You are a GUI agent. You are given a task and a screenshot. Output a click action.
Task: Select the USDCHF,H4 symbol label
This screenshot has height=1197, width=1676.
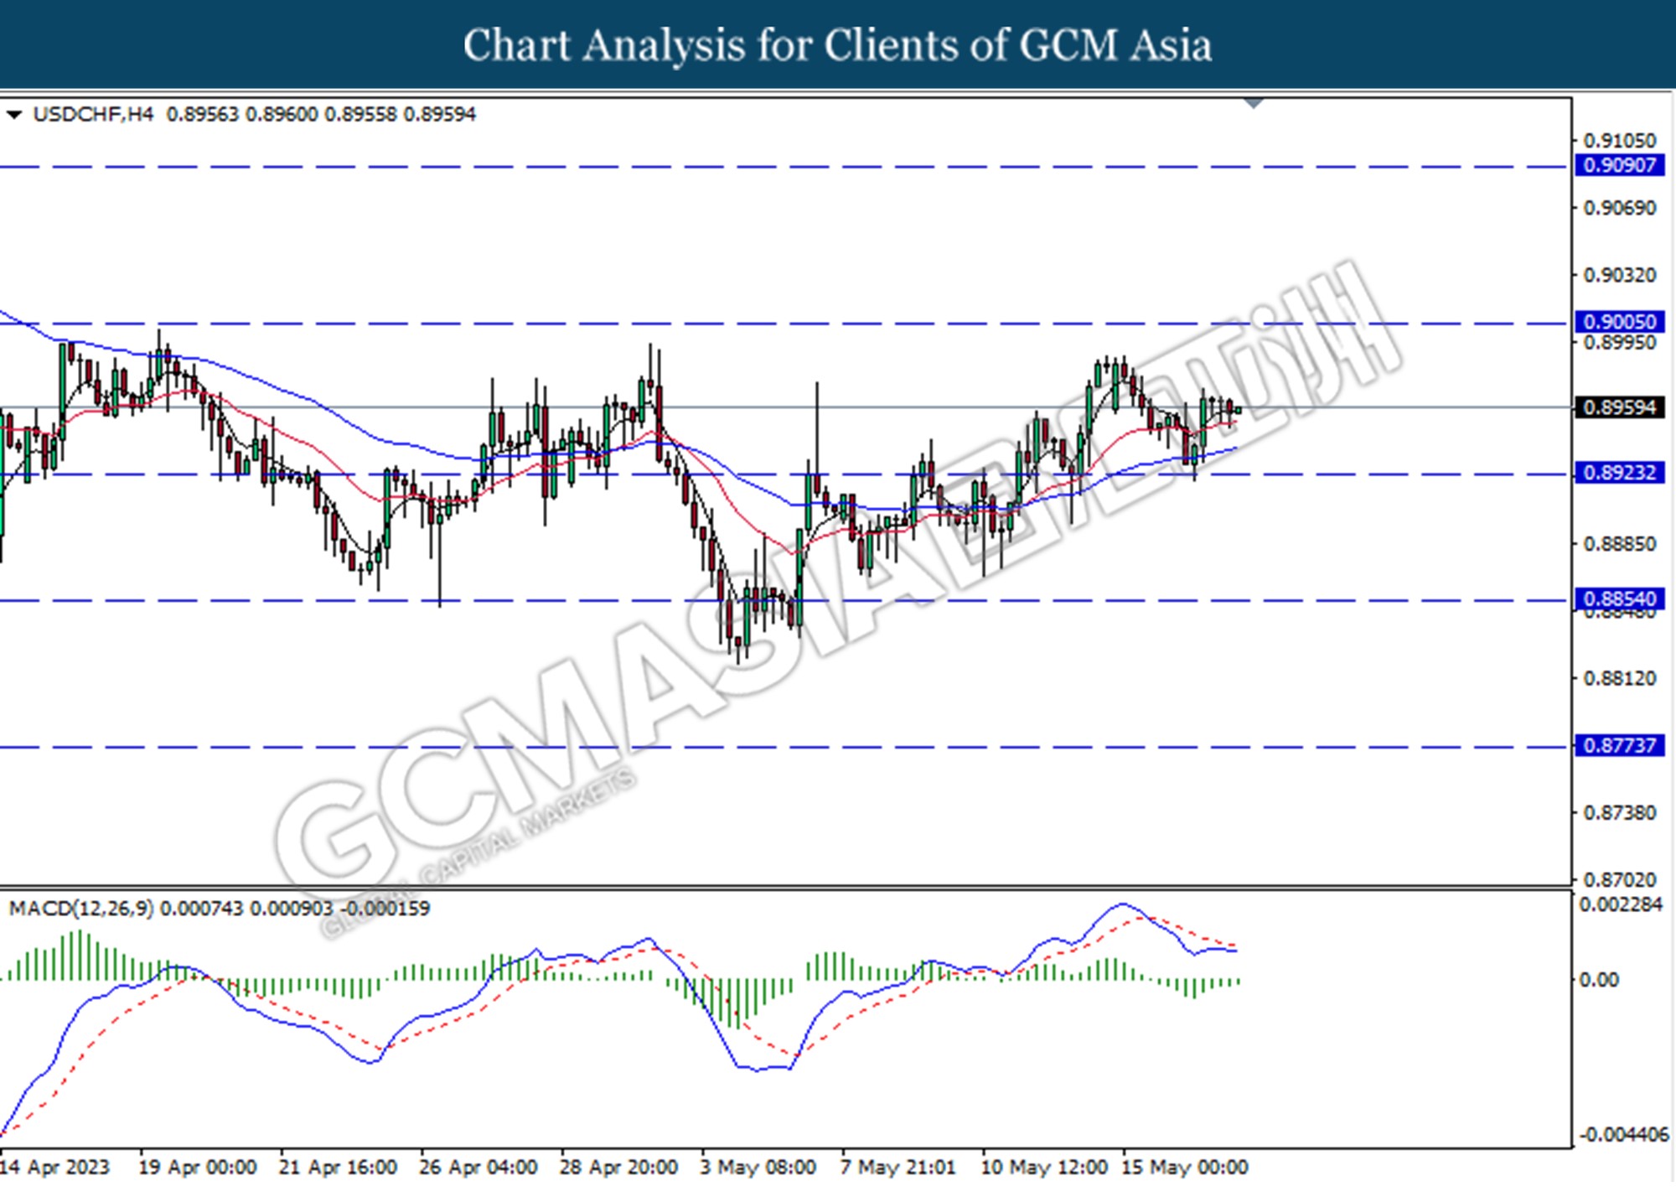(x=93, y=114)
